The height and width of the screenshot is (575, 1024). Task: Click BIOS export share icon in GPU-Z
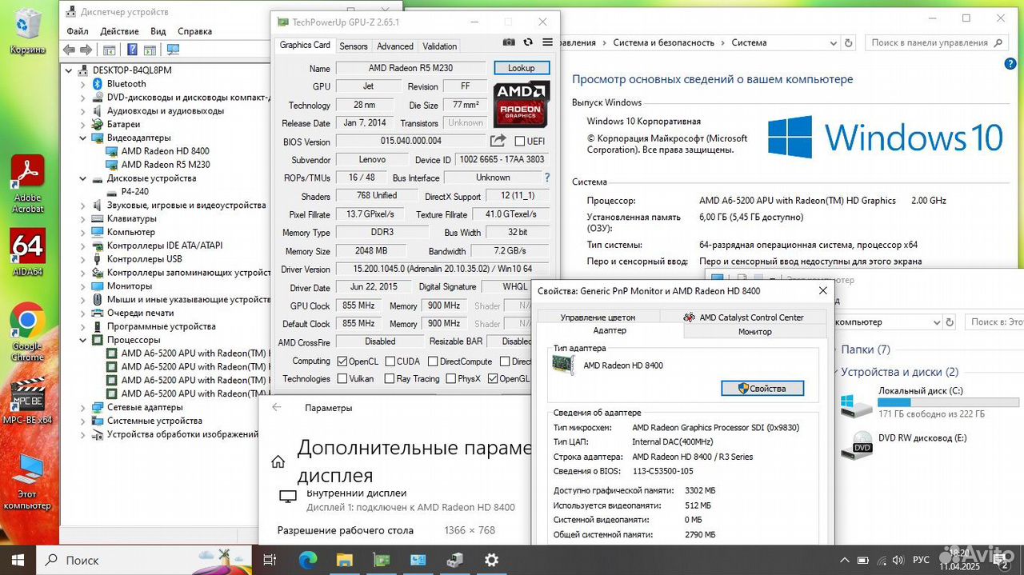(x=498, y=141)
